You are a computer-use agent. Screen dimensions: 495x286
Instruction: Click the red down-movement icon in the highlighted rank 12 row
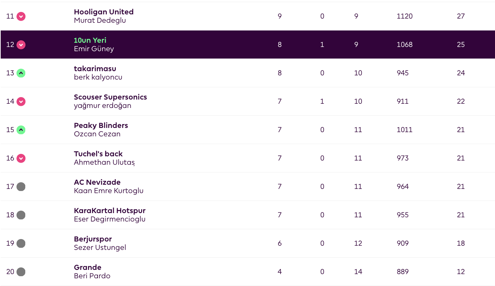tap(21, 45)
